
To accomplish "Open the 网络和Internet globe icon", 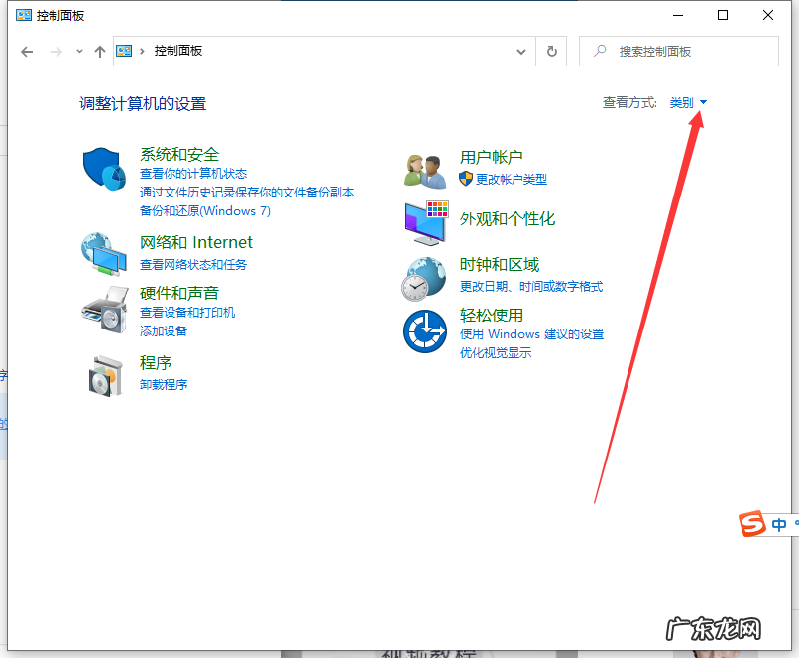I will tap(104, 253).
